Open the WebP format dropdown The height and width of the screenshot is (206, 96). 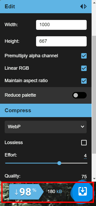click(x=46, y=127)
